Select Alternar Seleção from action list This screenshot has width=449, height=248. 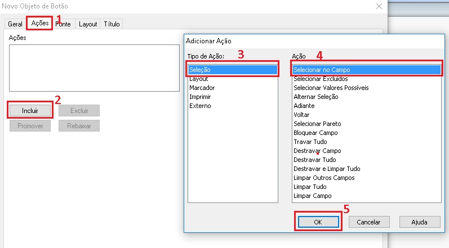[315, 97]
